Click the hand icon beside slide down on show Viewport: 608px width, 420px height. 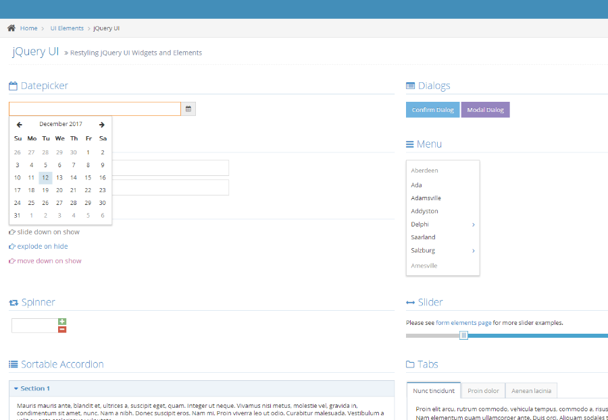point(12,233)
